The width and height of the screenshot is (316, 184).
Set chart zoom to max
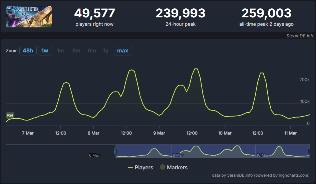click(x=123, y=50)
